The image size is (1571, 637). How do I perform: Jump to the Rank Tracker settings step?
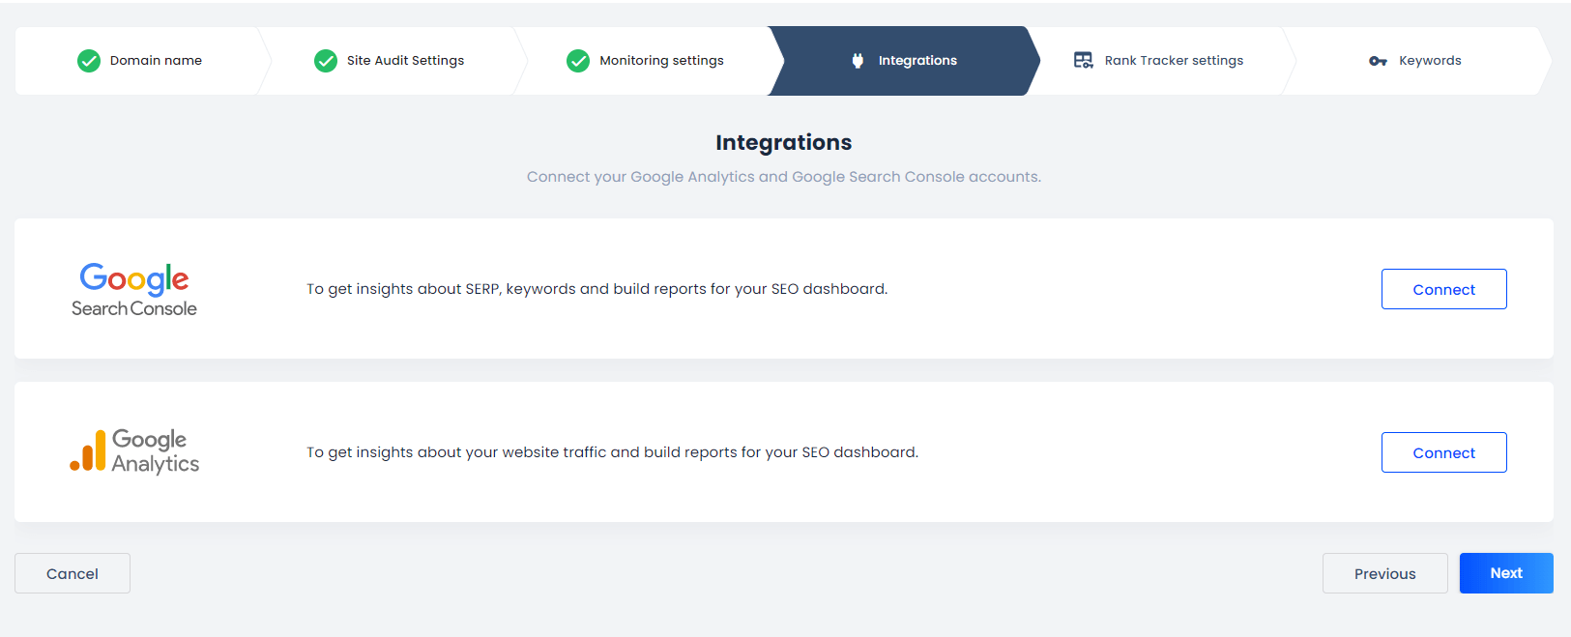1174,61
